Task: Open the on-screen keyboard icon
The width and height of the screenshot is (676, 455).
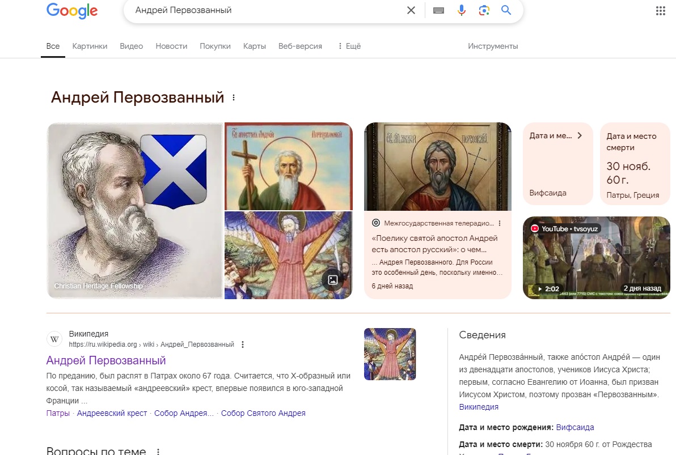Action: tap(438, 10)
